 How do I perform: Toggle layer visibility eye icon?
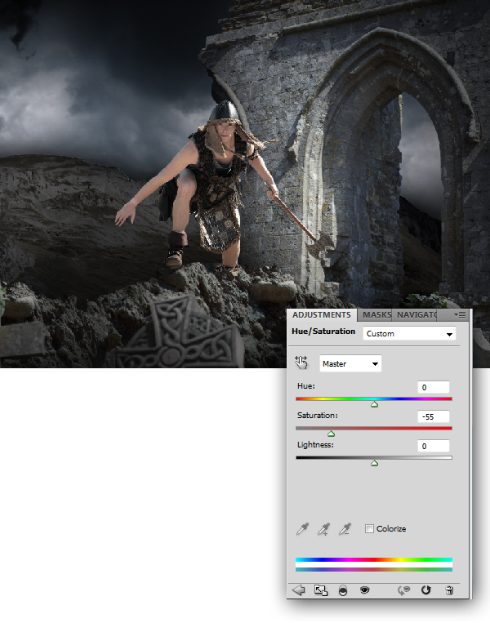click(x=365, y=590)
